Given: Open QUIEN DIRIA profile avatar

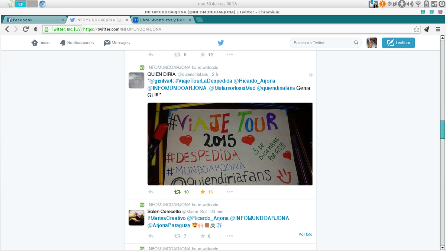Looking at the screenshot, I should [136, 80].
